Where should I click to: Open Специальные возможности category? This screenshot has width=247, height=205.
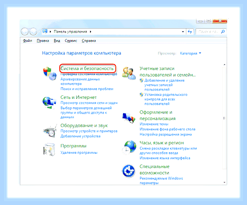(155, 170)
